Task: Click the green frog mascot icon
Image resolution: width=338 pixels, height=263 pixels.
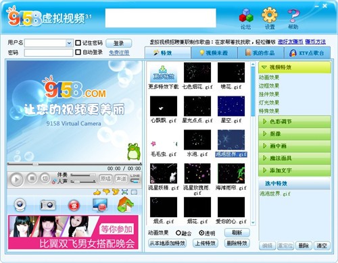Action: [x=134, y=151]
